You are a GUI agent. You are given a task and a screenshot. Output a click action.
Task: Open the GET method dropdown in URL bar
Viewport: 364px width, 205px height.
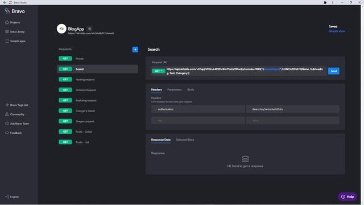click(159, 71)
